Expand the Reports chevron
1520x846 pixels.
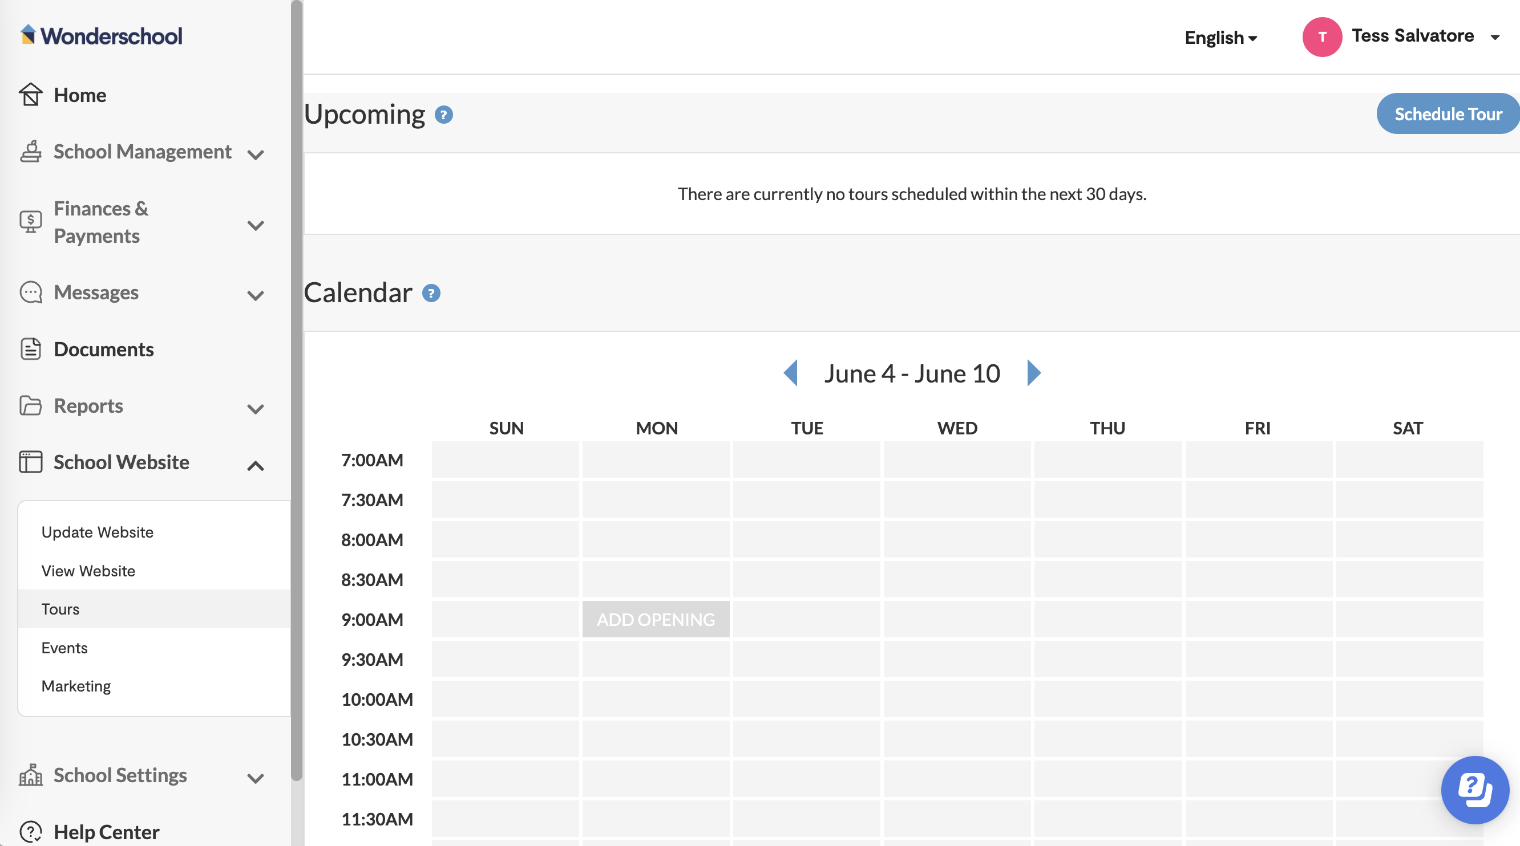pos(256,409)
